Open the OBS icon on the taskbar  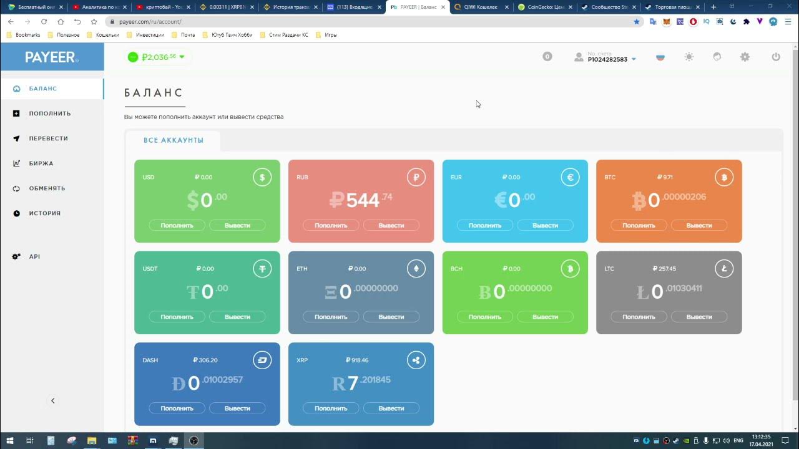click(x=194, y=441)
